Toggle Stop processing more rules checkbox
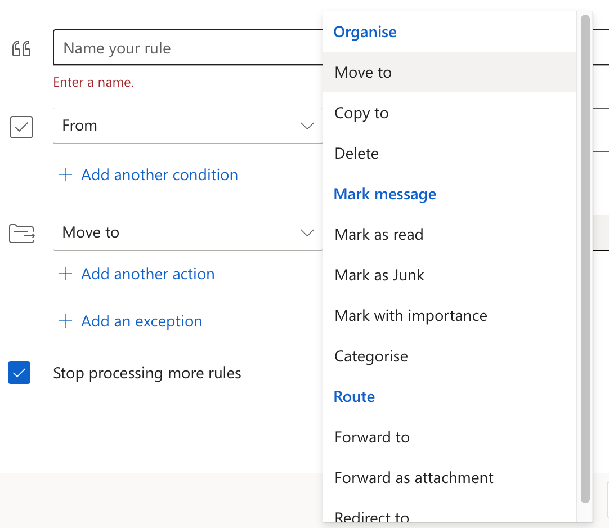609x528 pixels. (19, 373)
